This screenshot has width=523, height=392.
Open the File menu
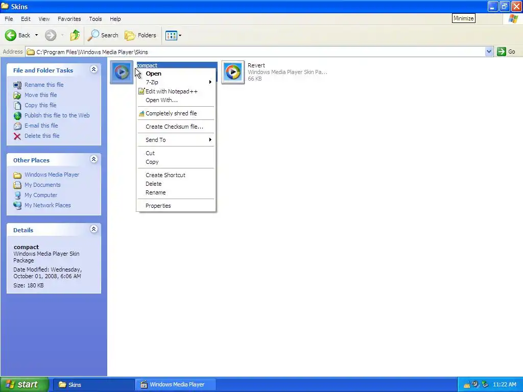pos(9,19)
